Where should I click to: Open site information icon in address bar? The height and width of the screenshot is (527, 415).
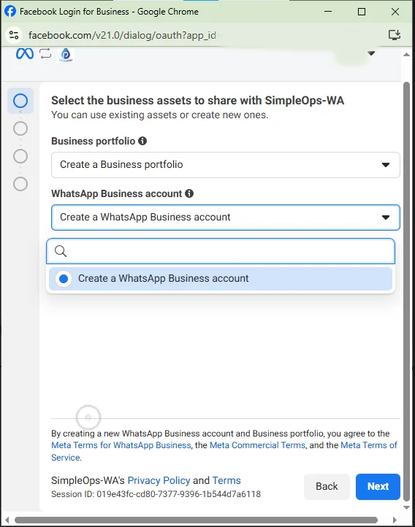click(x=14, y=35)
